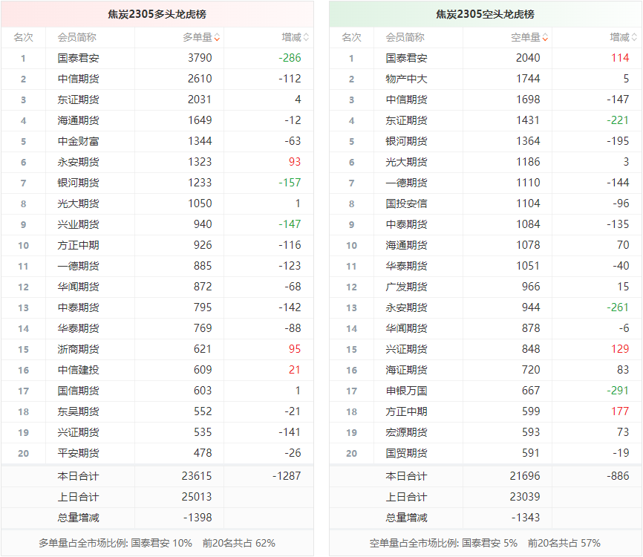Viewport: 643px width, 557px height.
Task: Sort short table by 空单量 arrow icon
Action: (x=545, y=37)
